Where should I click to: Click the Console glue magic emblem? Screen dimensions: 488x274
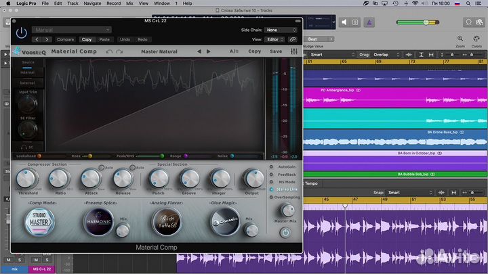224,221
